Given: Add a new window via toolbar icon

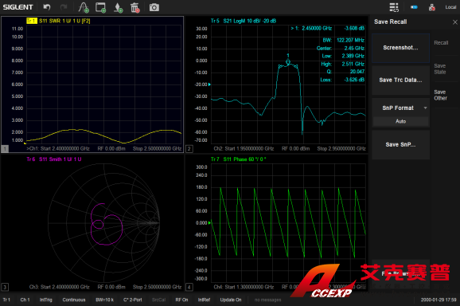Looking at the screenshot, I should click(x=100, y=8).
